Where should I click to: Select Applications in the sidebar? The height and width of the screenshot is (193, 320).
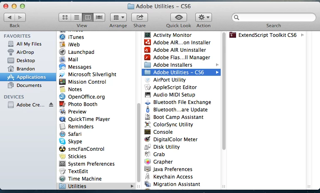(28, 77)
